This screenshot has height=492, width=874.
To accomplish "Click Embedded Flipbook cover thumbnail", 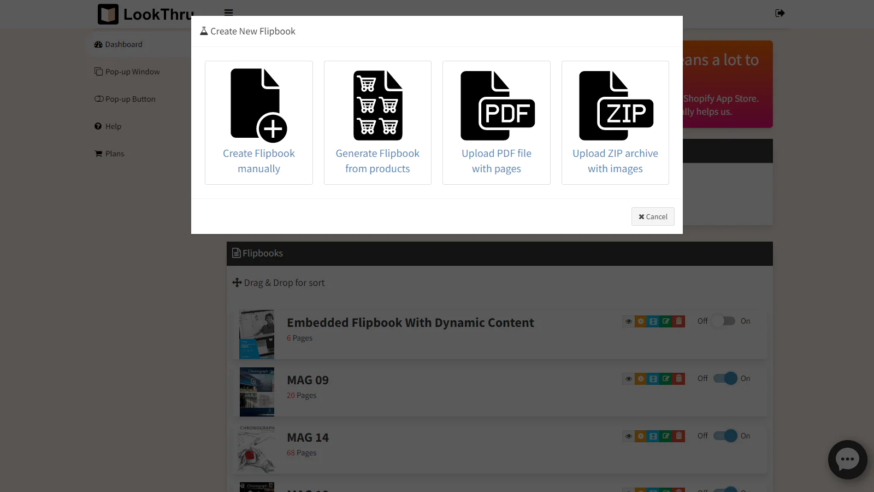I will [x=257, y=335].
